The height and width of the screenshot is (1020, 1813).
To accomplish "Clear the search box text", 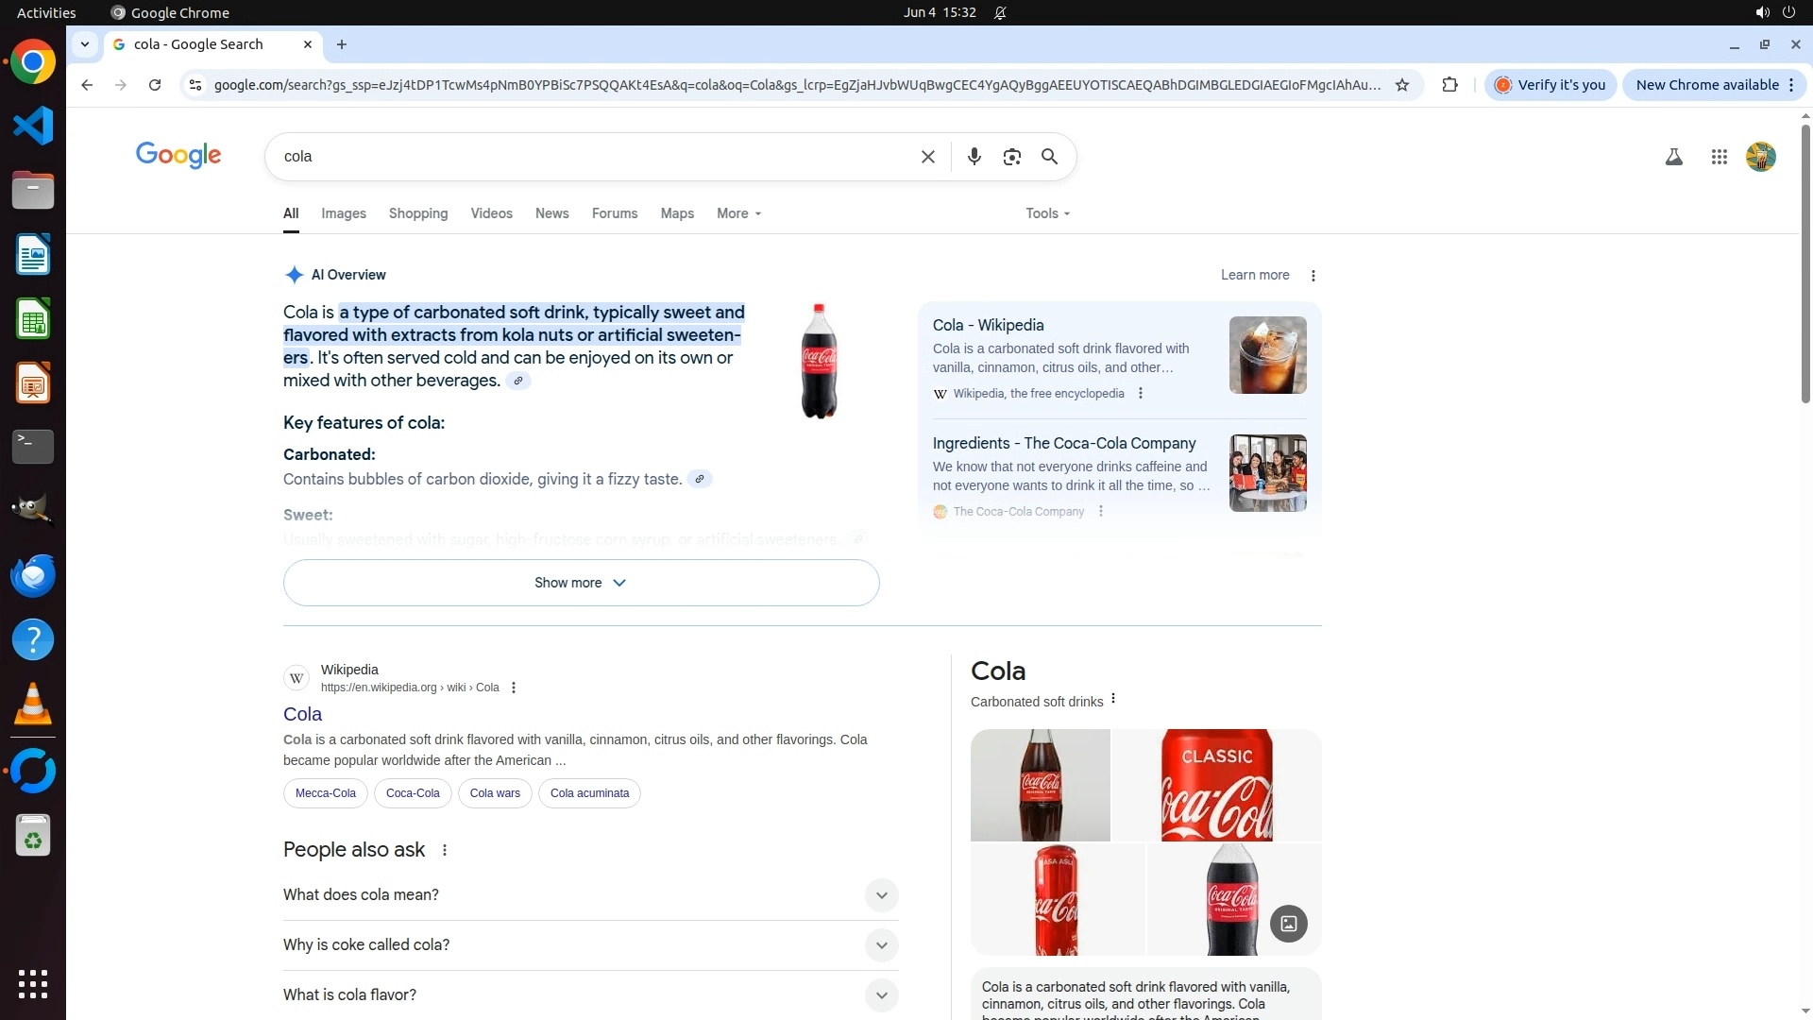I will [927, 157].
